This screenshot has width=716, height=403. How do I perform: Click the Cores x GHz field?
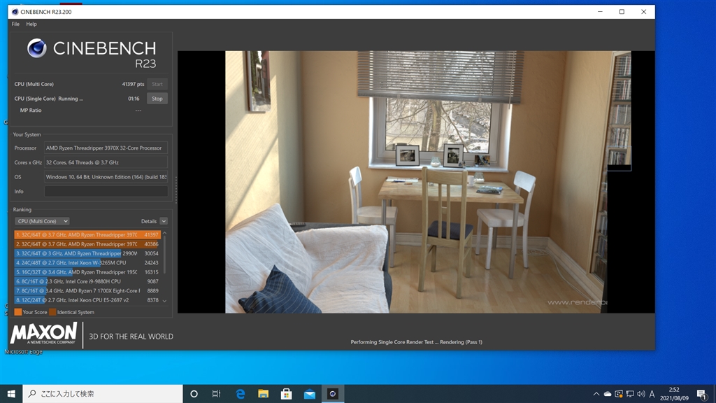pos(106,162)
